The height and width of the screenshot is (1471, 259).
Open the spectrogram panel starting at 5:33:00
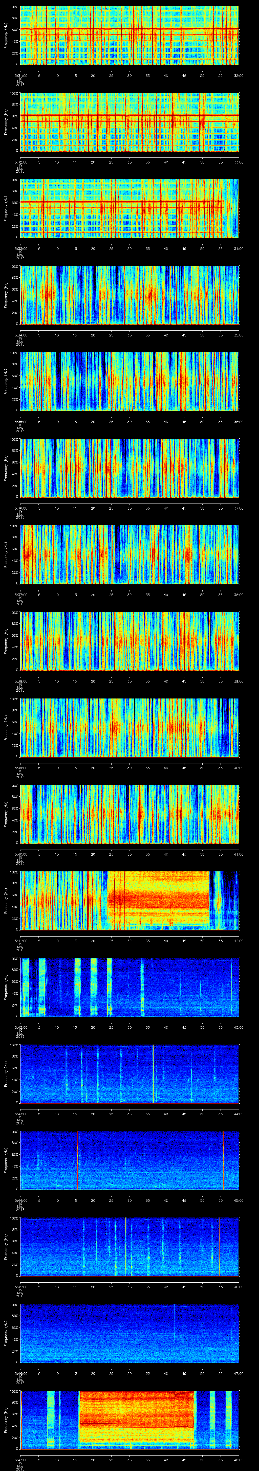pos(129,208)
